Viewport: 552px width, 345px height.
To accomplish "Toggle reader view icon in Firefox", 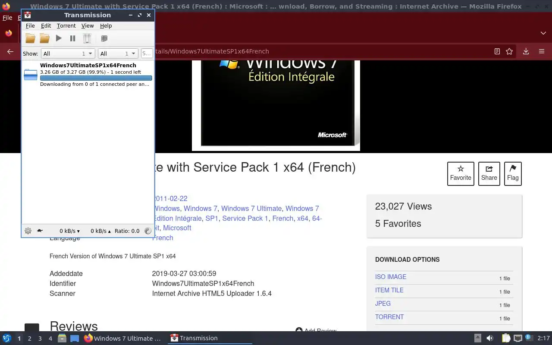I will [497, 51].
